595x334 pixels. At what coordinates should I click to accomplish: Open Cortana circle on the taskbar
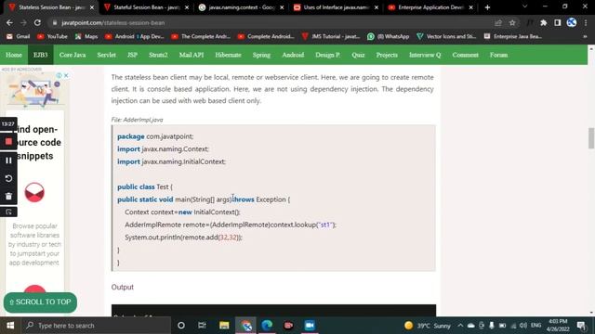(181, 326)
